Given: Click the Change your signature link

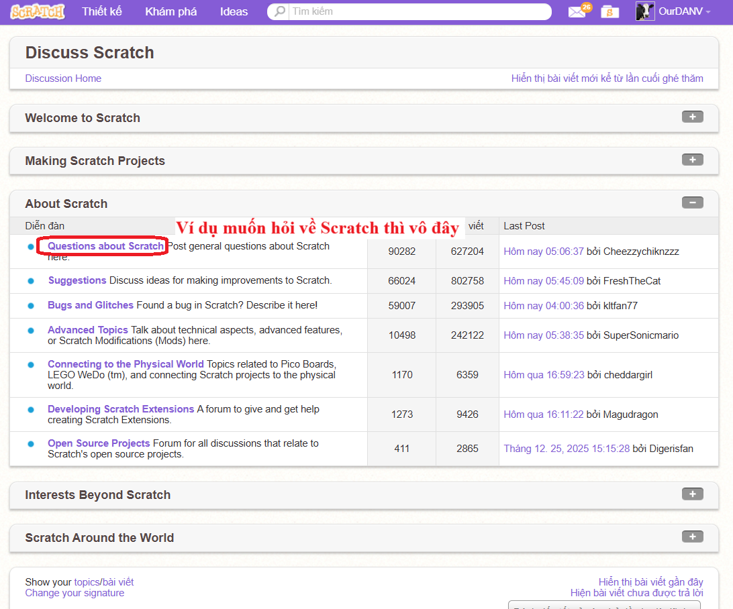Looking at the screenshot, I should coord(75,593).
